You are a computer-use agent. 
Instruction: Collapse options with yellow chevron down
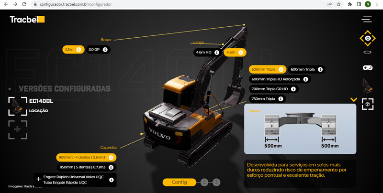(x=354, y=99)
